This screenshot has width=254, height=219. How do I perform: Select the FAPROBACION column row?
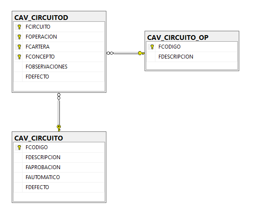[59, 167]
